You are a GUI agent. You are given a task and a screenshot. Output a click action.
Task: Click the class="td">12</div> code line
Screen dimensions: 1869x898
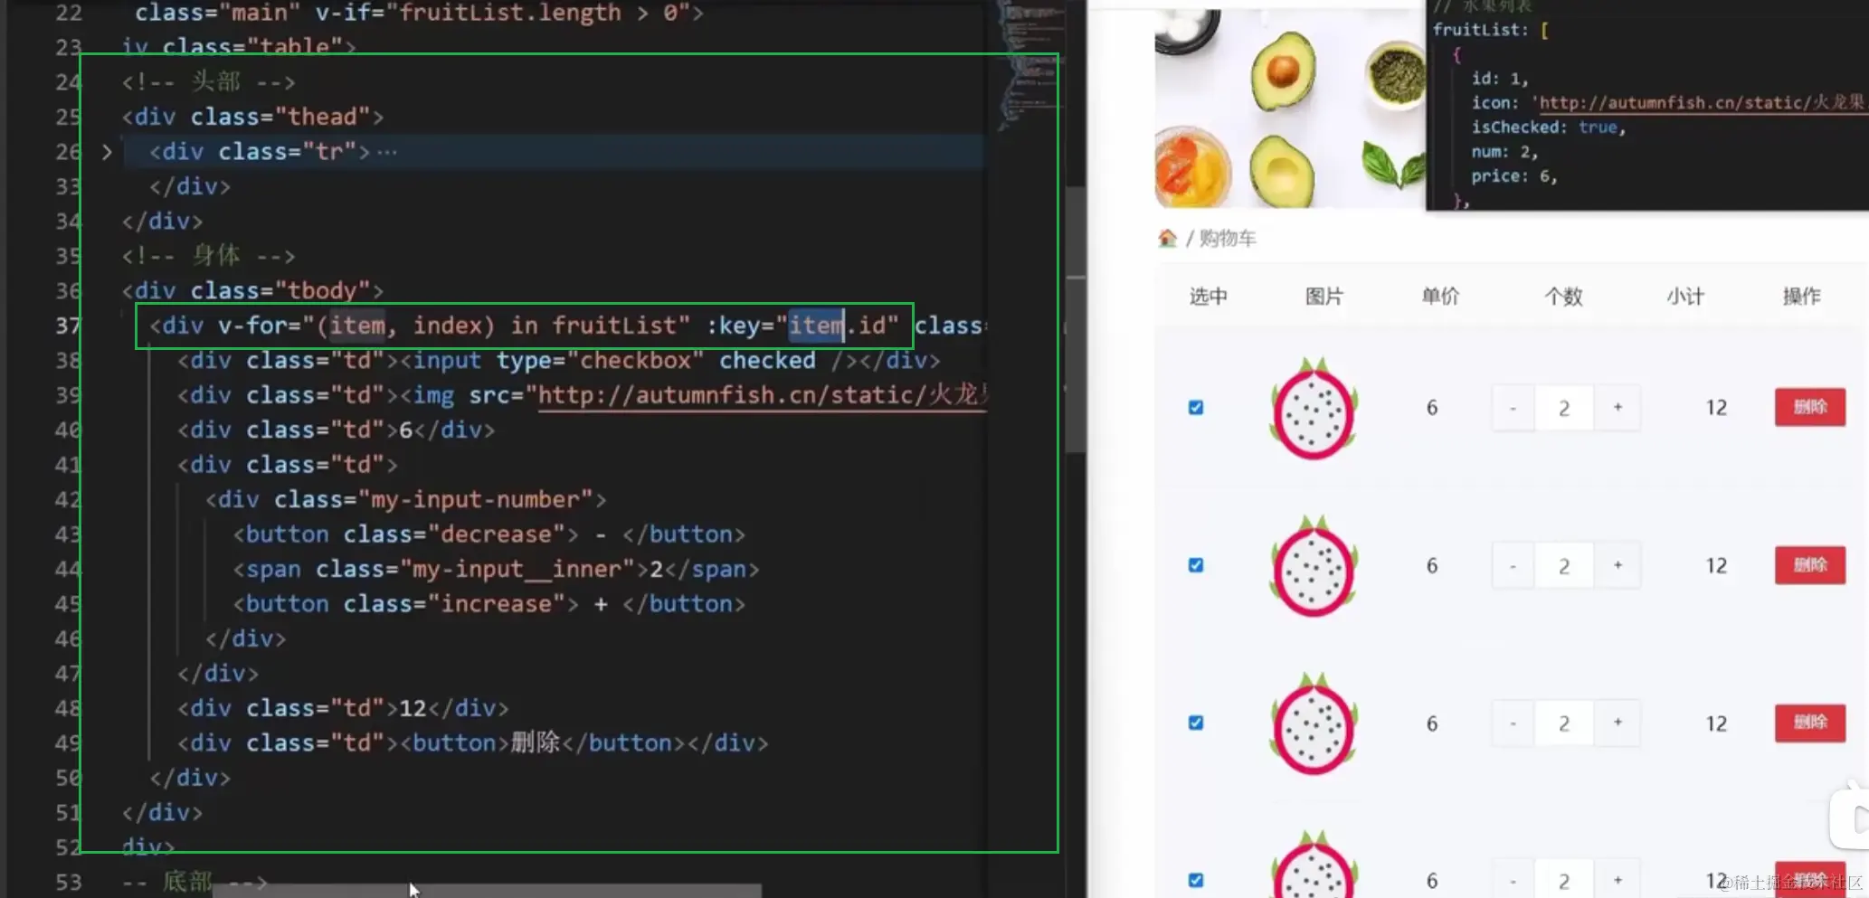(343, 708)
